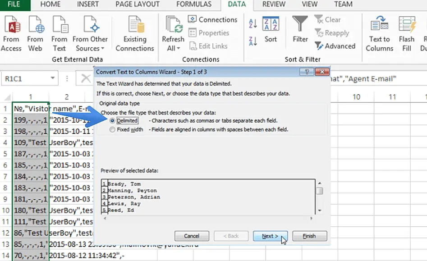Screen dimensions: 427x261
Task: Click cell starting with 86,"Test
Action: 31,233
